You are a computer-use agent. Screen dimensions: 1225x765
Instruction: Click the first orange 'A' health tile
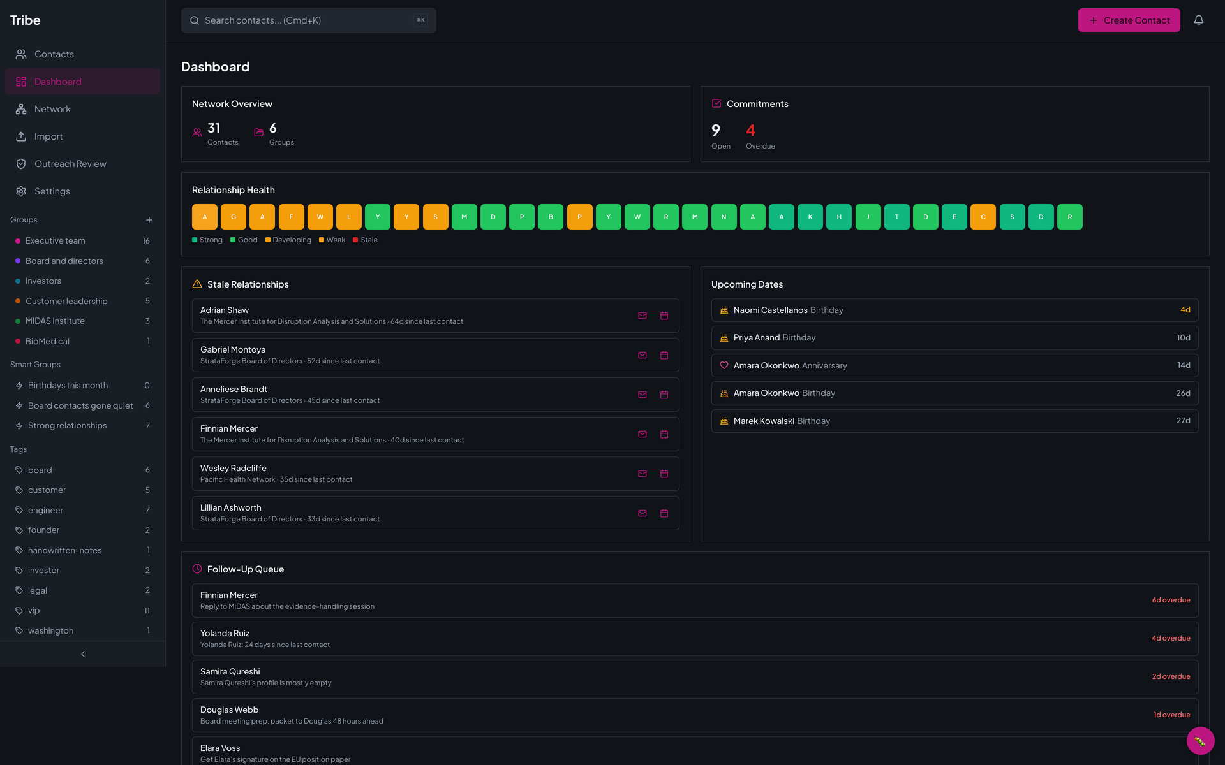(x=205, y=217)
